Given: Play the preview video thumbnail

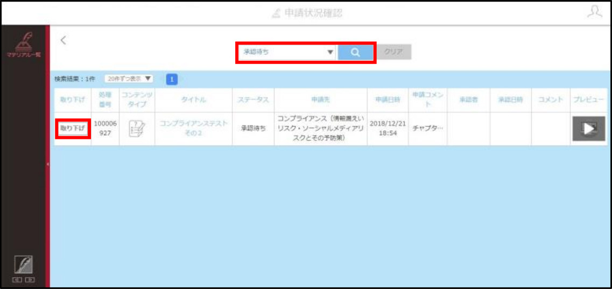Looking at the screenshot, I should (x=588, y=129).
